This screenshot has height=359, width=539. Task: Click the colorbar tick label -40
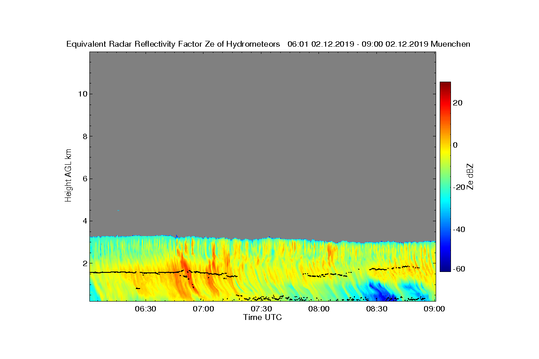coord(459,229)
